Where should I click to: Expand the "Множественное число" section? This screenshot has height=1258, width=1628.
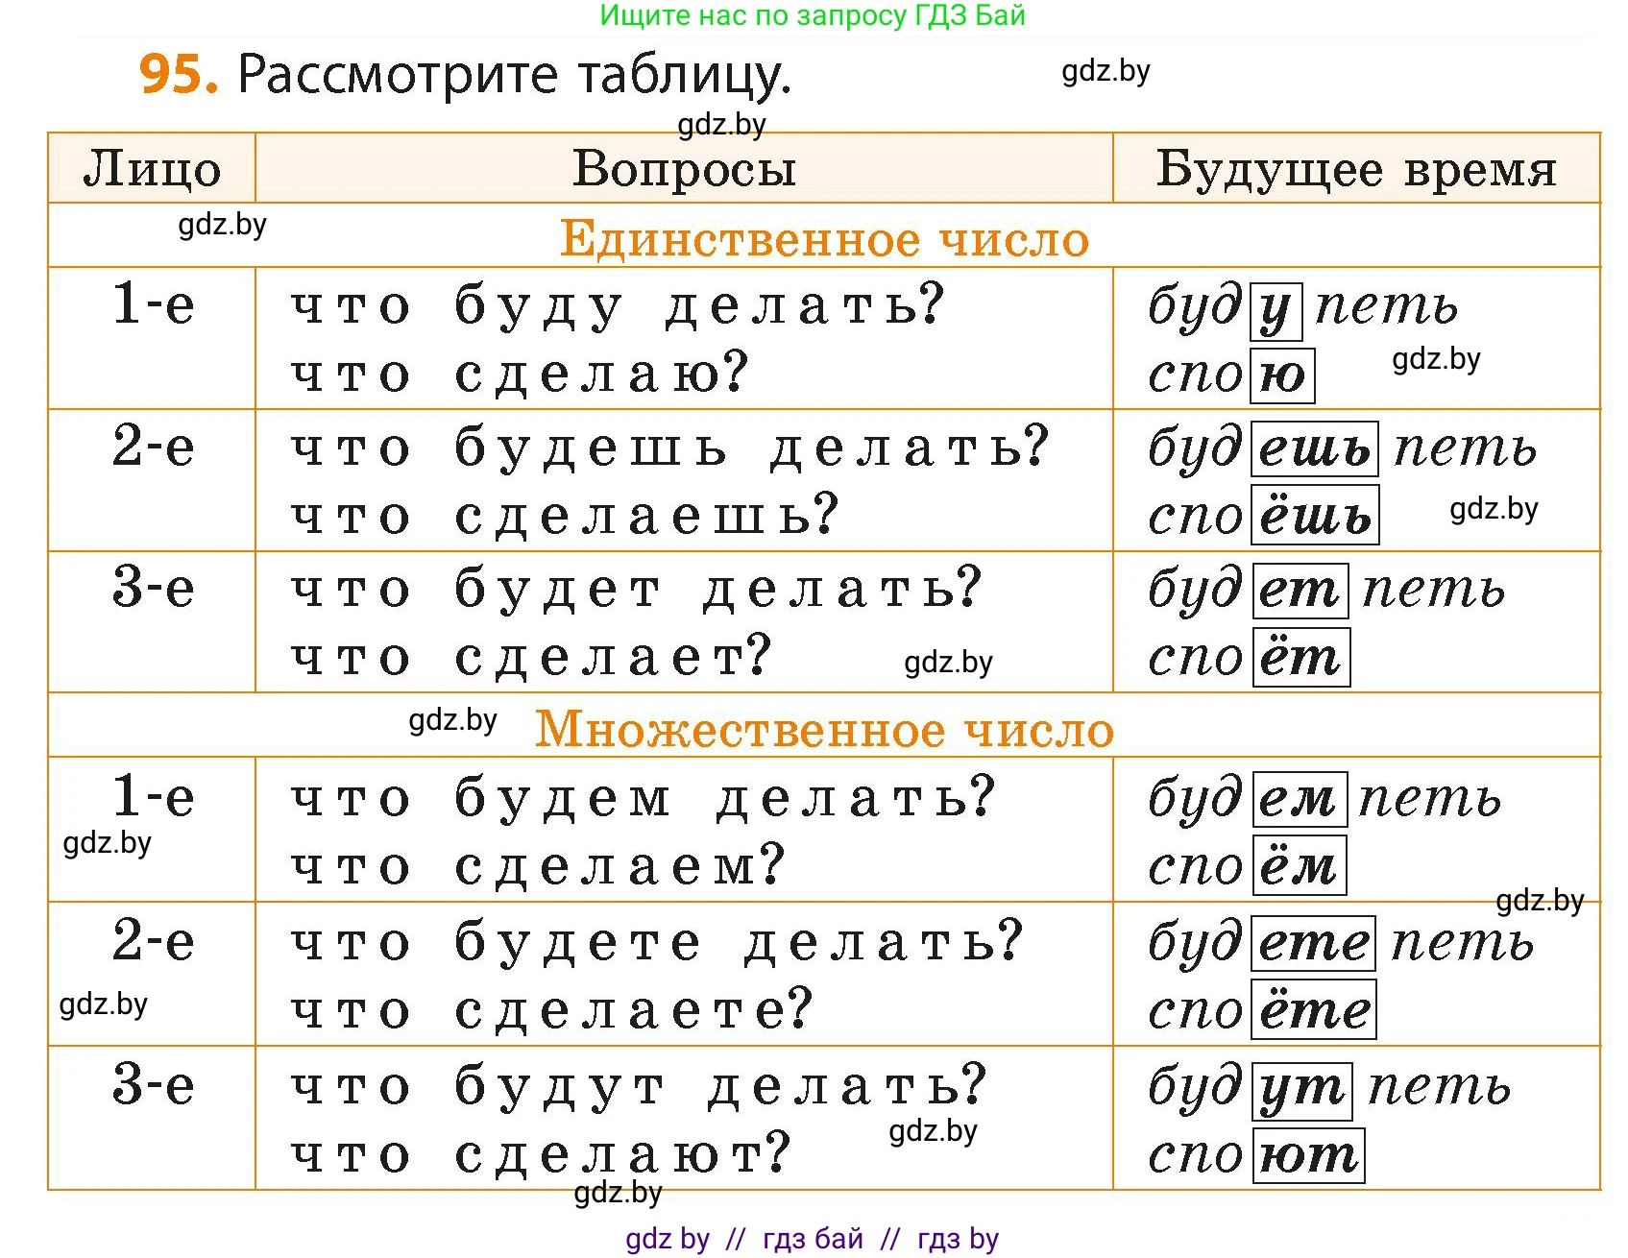tap(826, 732)
